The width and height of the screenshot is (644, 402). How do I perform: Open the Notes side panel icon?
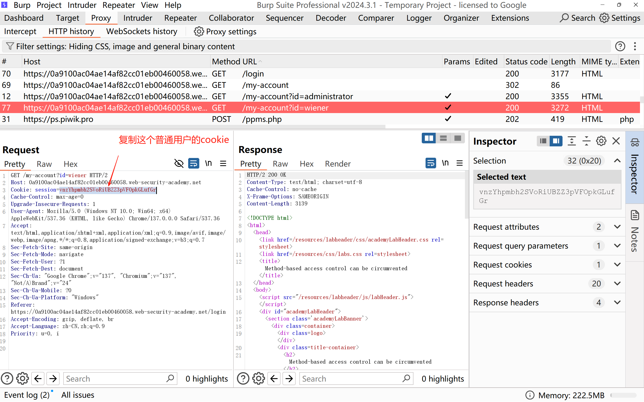[x=635, y=215]
